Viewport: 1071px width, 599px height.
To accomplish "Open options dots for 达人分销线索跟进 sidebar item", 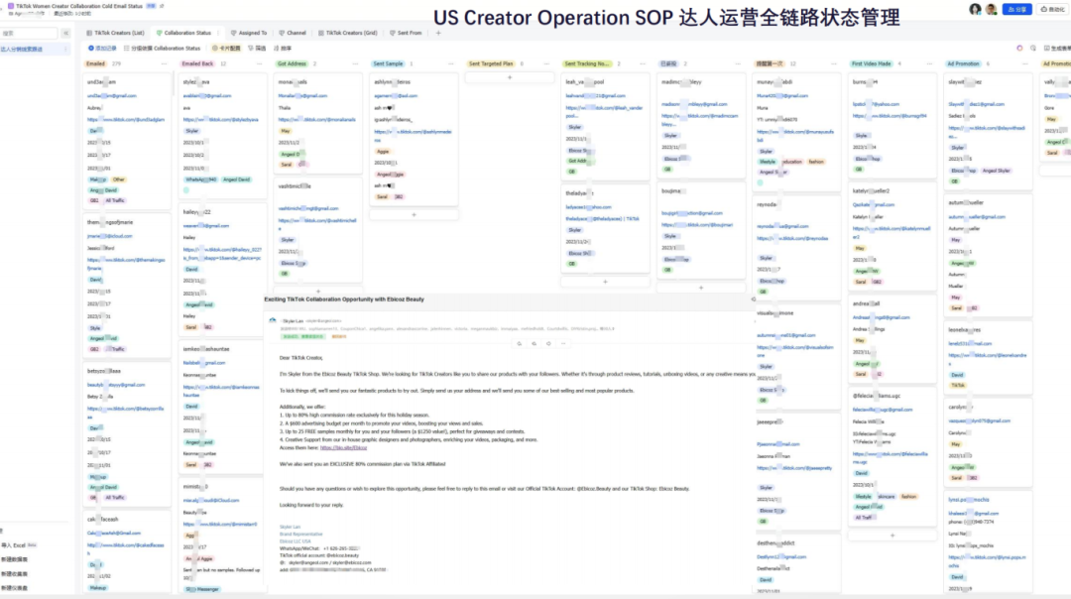I will 65,50.
